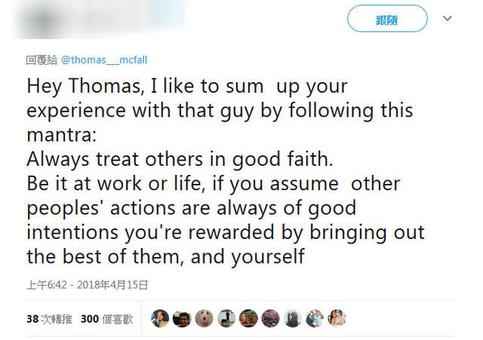Viewport: 483px width, 340px height.
Task: Click the white dog avatar
Action: click(204, 319)
